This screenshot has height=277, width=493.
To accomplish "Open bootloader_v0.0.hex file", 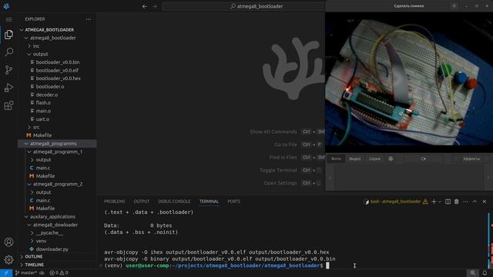I will click(x=59, y=78).
